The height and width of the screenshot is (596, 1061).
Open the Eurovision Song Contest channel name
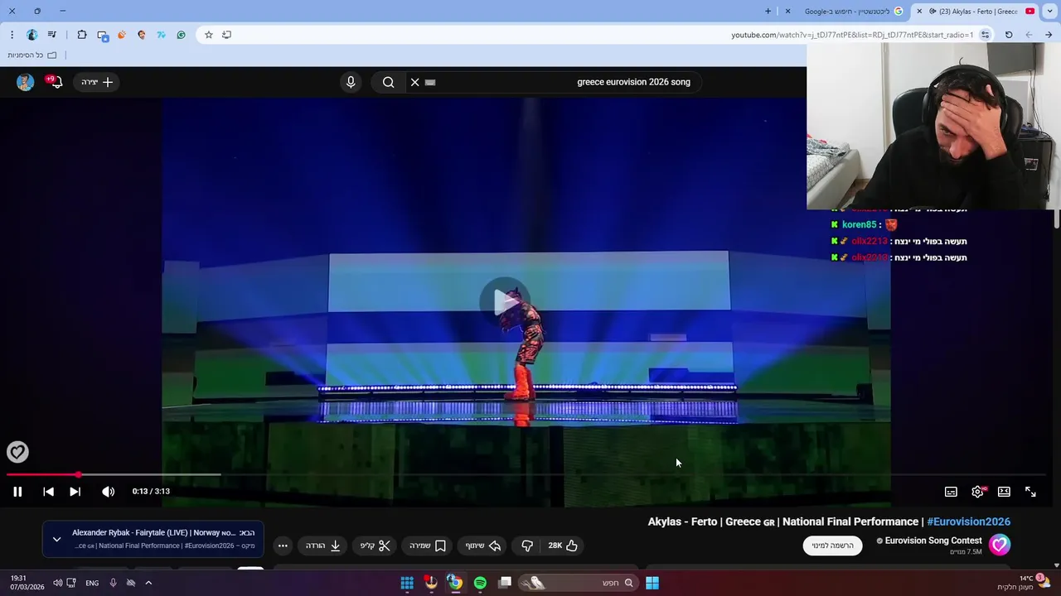click(x=933, y=541)
